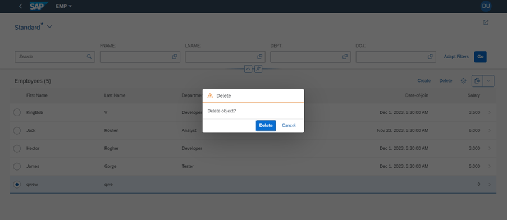Click the Rogher last name cell
The height and width of the screenshot is (220, 507).
[x=111, y=148]
